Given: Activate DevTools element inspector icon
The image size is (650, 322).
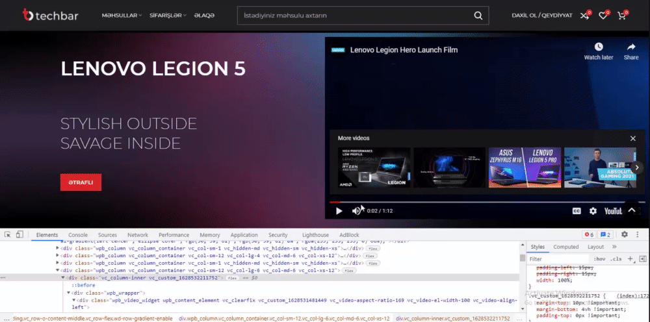Looking at the screenshot, I should tap(7, 234).
